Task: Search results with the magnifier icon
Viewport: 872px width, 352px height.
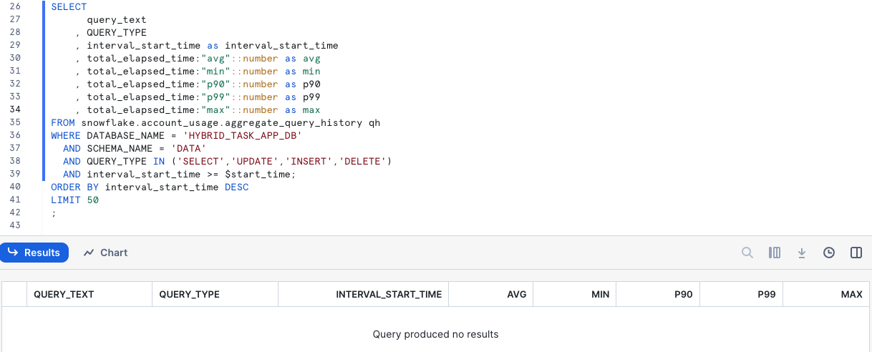Action: click(747, 253)
